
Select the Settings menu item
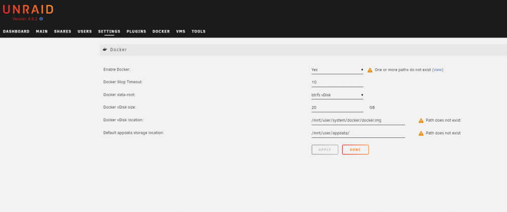[110, 31]
